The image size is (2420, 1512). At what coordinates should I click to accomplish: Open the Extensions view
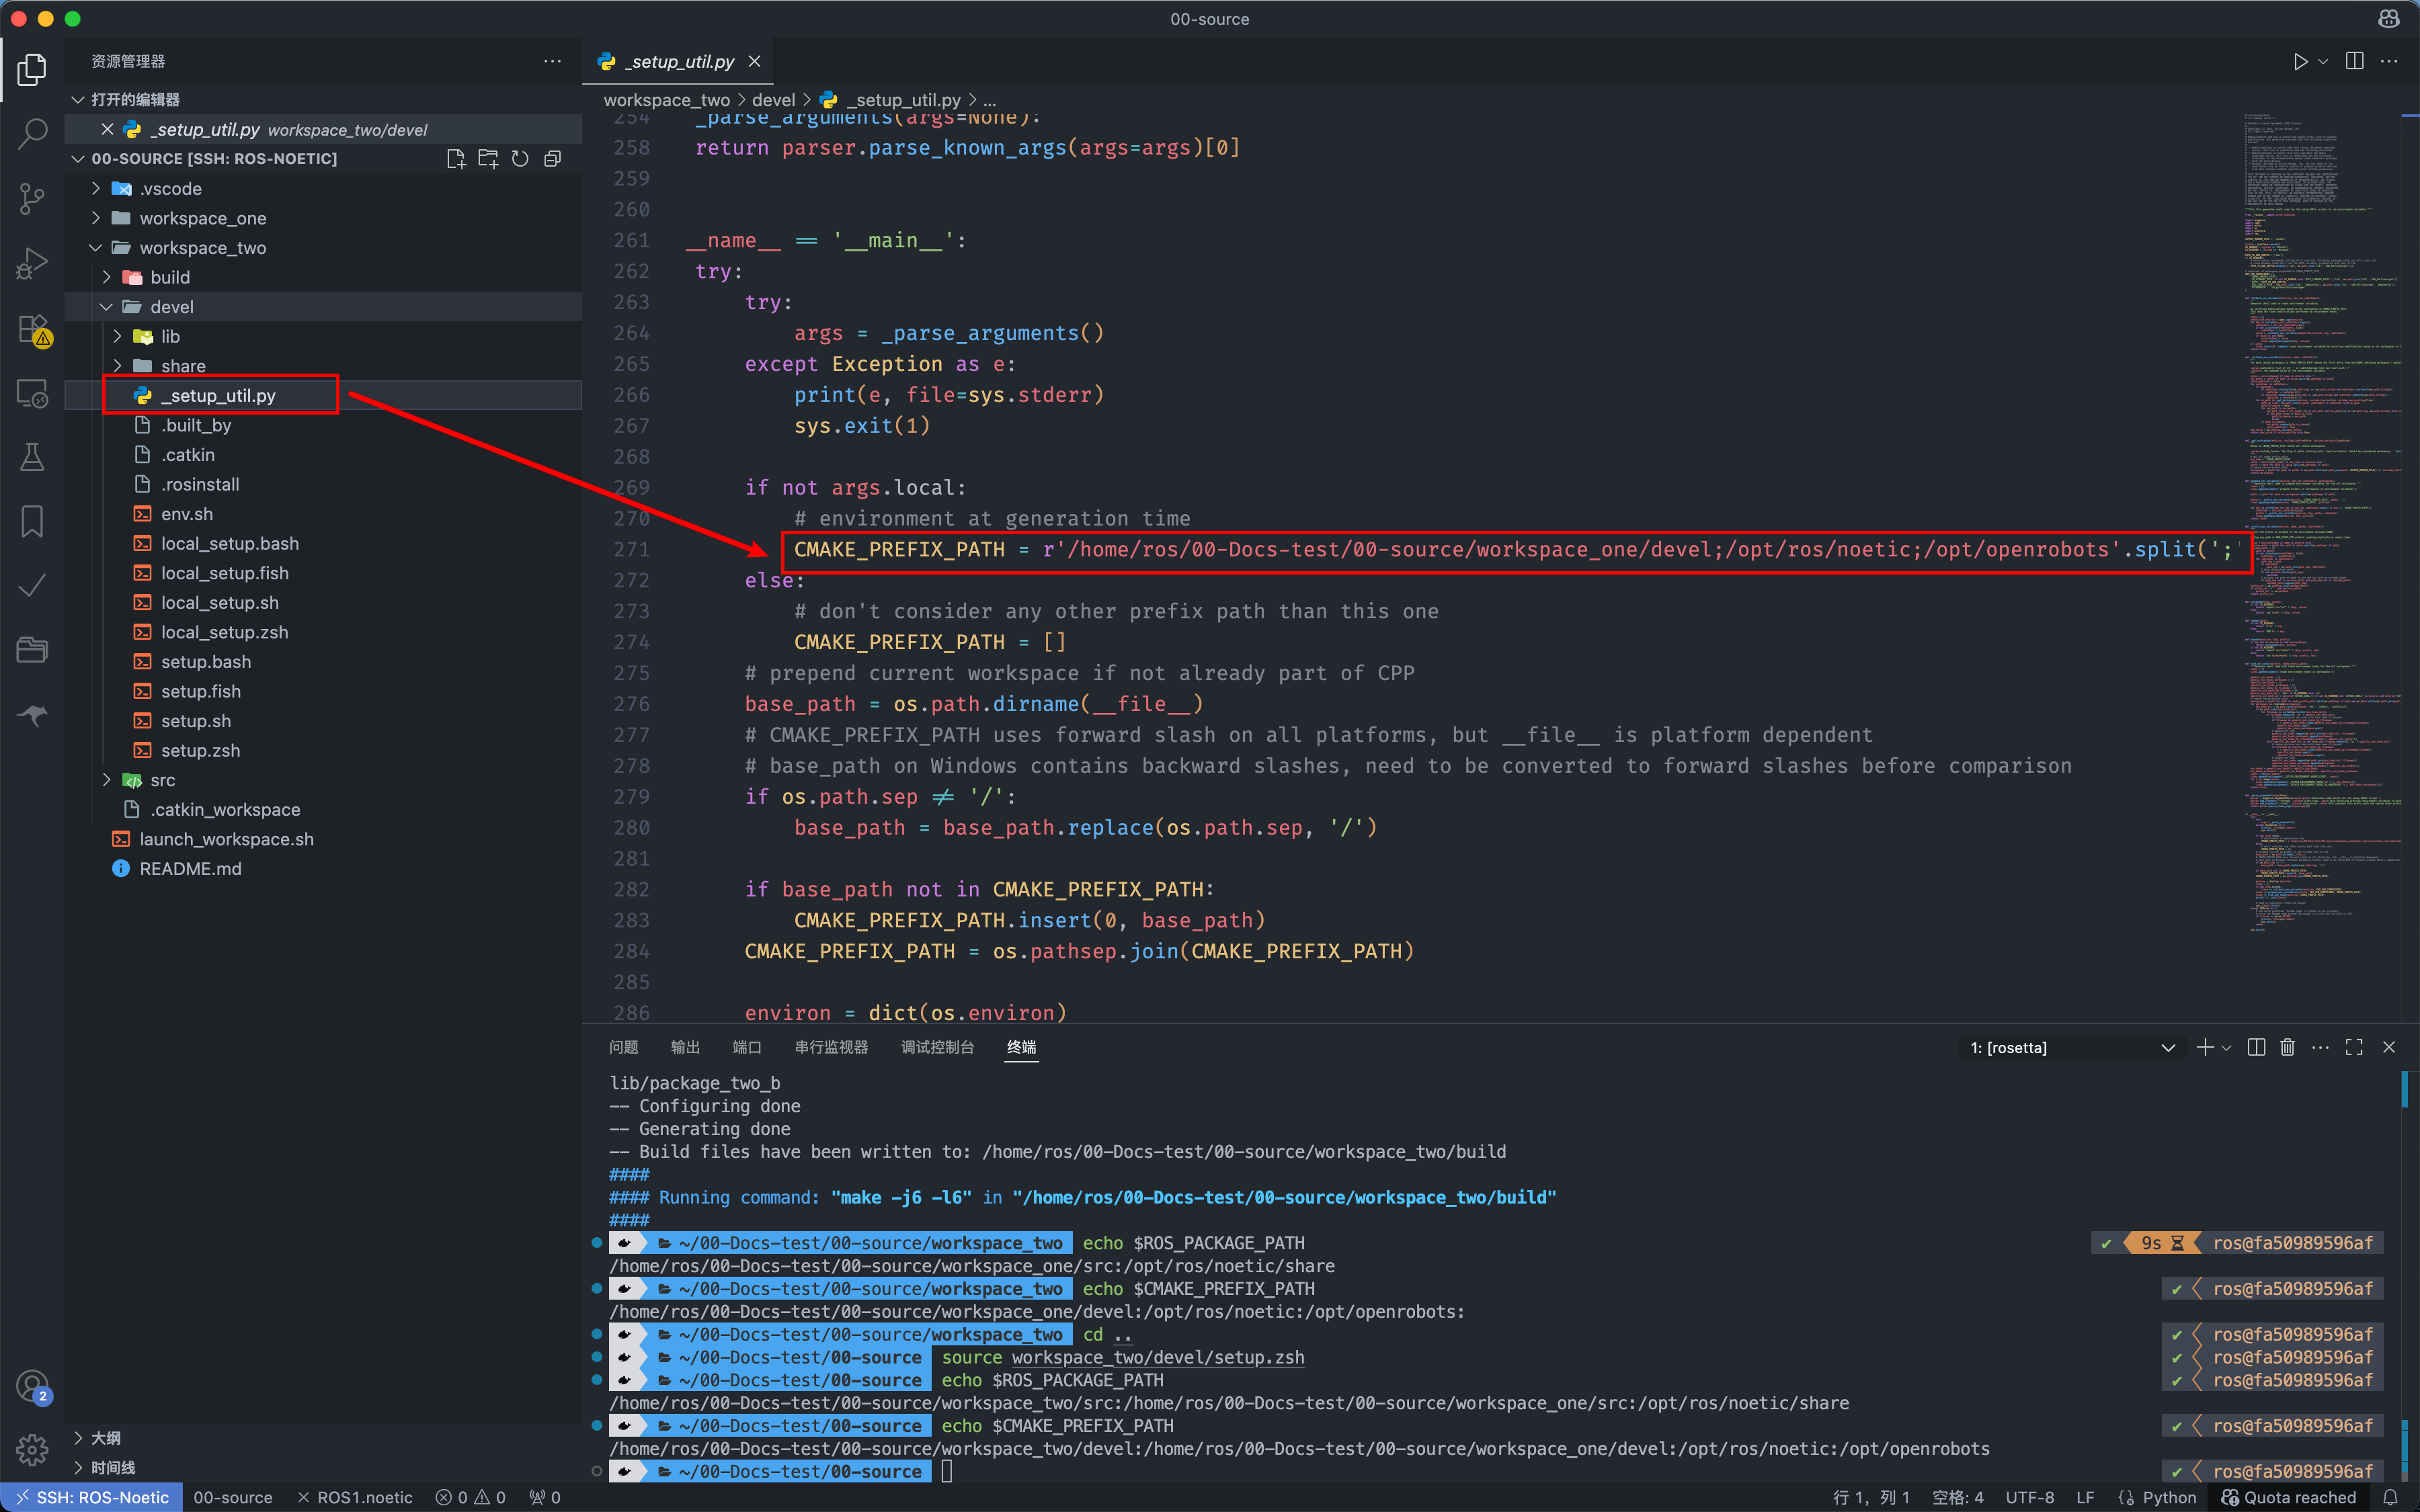pos(32,329)
